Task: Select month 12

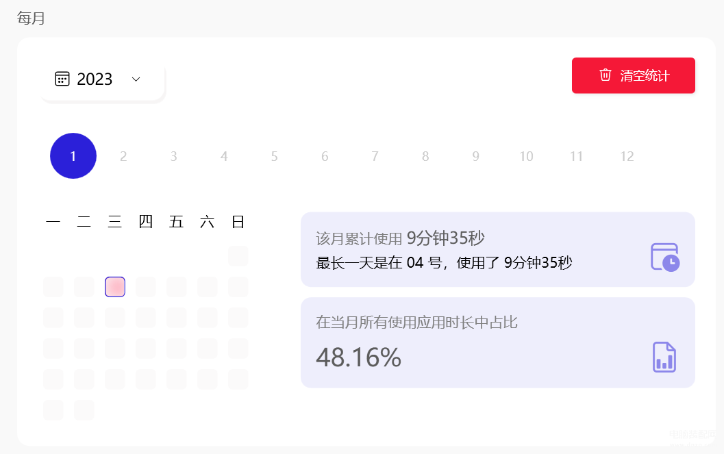Action: 627,156
